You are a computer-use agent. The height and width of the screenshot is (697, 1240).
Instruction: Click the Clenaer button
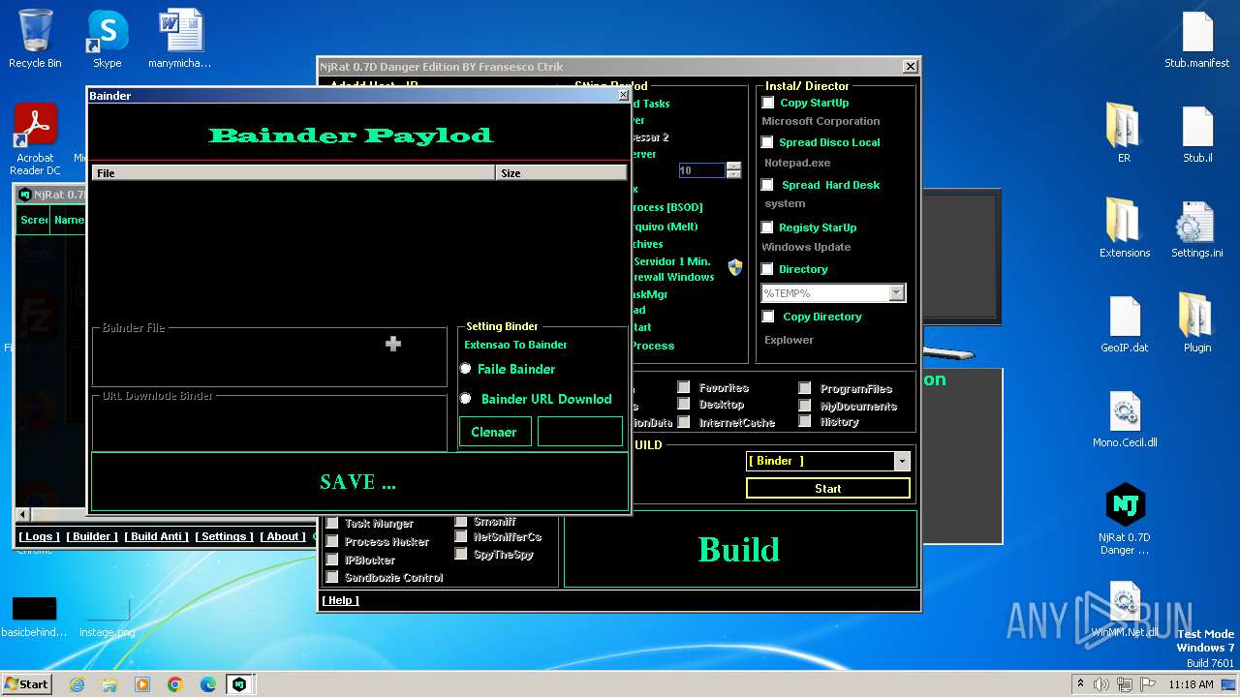click(x=495, y=432)
